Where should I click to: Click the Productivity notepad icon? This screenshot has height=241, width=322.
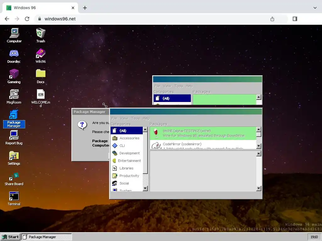pyautogui.click(x=115, y=176)
